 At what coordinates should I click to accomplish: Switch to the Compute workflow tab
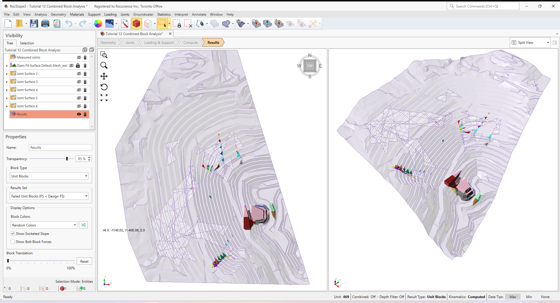point(190,43)
